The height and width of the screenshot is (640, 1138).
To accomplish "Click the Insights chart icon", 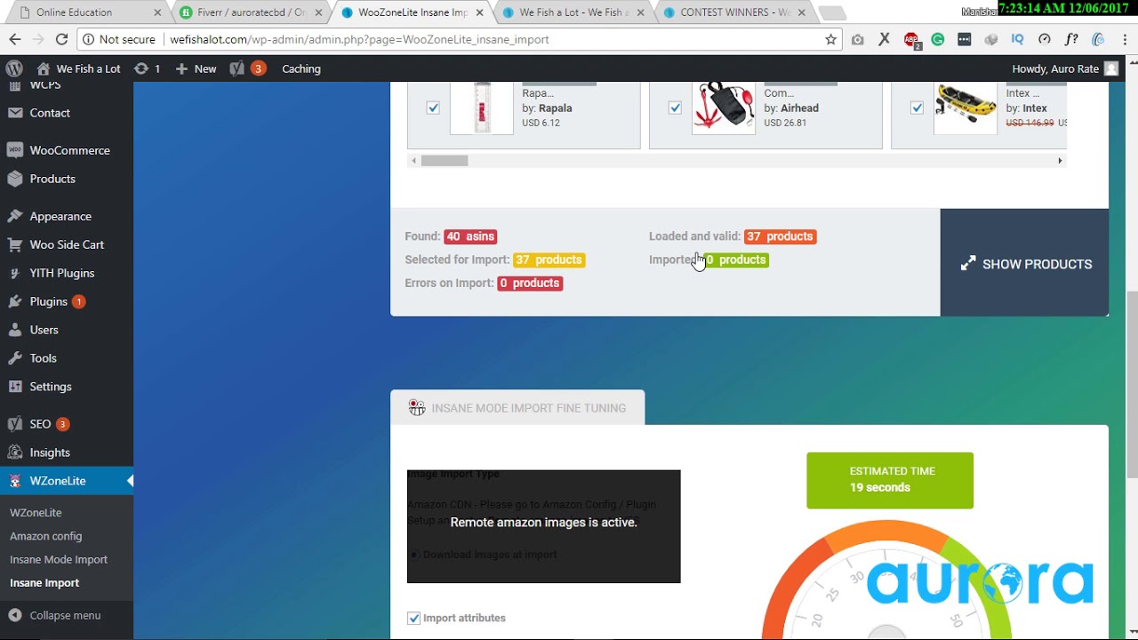I will click(x=15, y=452).
